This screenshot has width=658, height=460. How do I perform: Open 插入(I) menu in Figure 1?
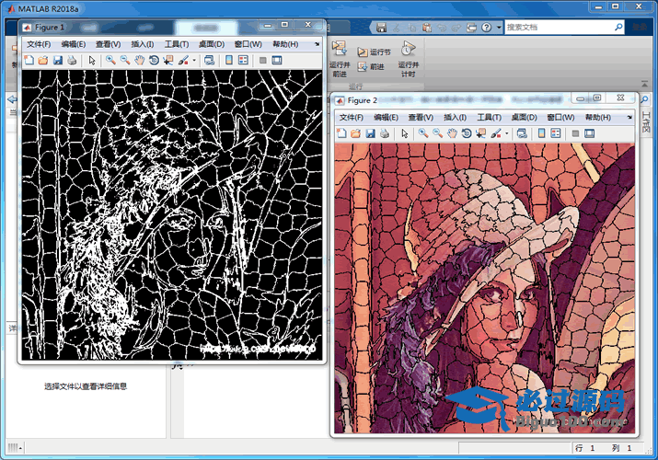pyautogui.click(x=143, y=44)
